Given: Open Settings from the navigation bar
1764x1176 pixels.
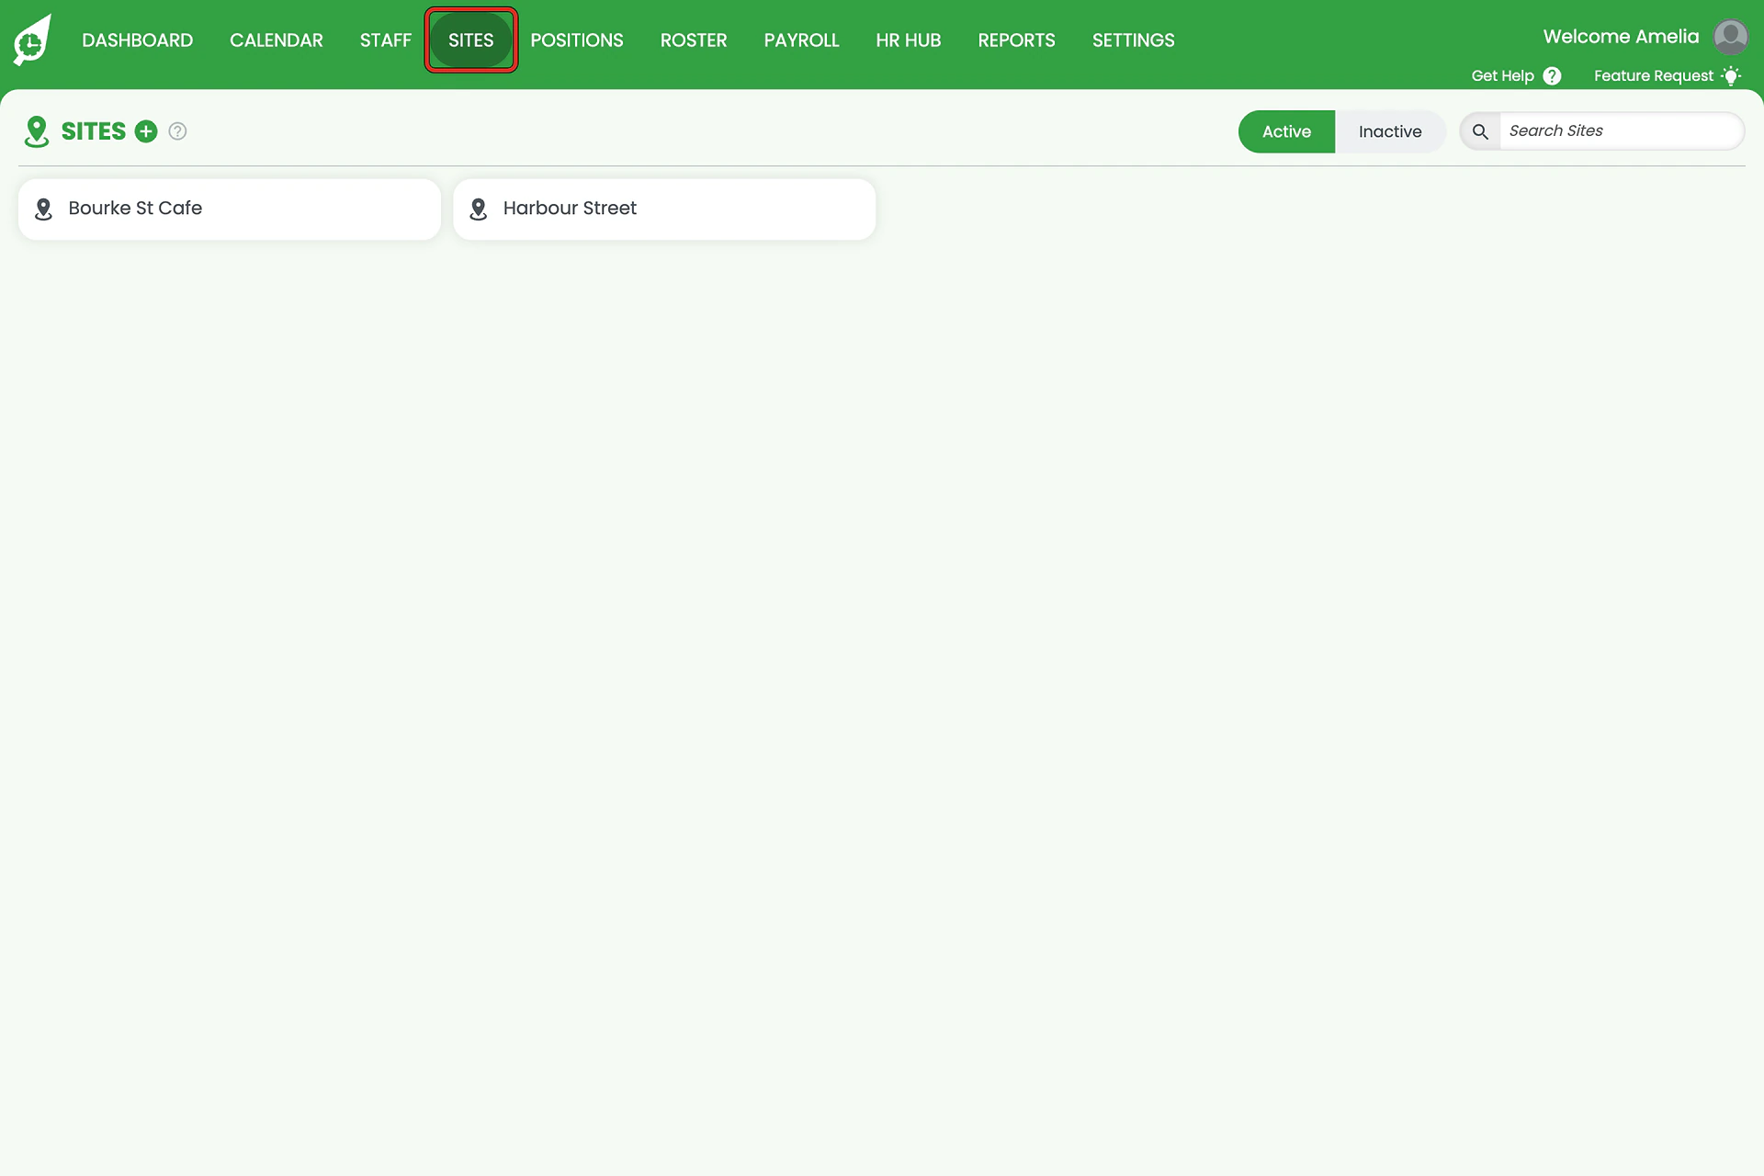Looking at the screenshot, I should point(1134,40).
